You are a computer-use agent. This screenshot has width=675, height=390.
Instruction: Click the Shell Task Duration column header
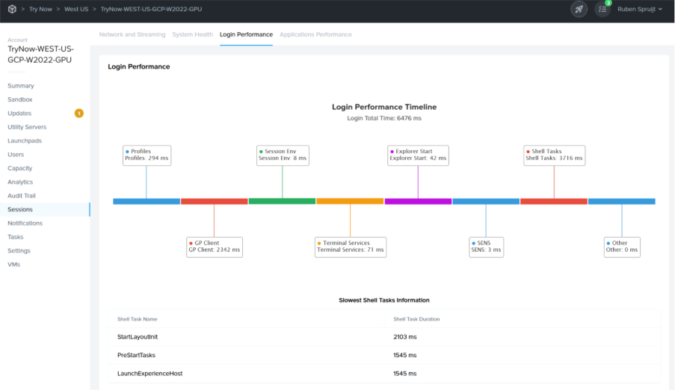[416, 319]
